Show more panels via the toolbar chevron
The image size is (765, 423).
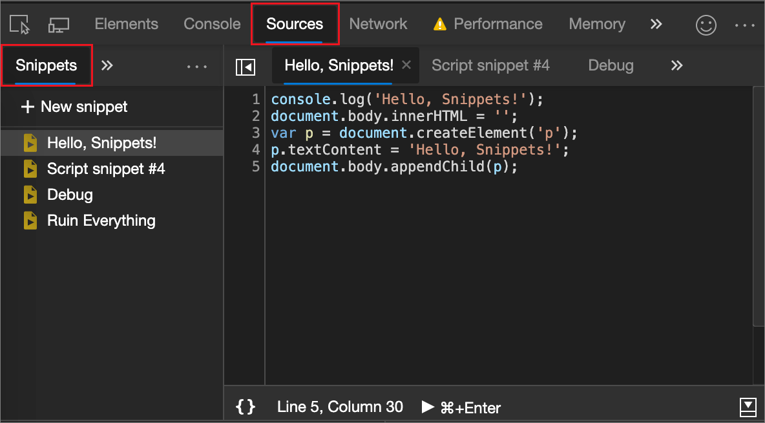click(656, 24)
